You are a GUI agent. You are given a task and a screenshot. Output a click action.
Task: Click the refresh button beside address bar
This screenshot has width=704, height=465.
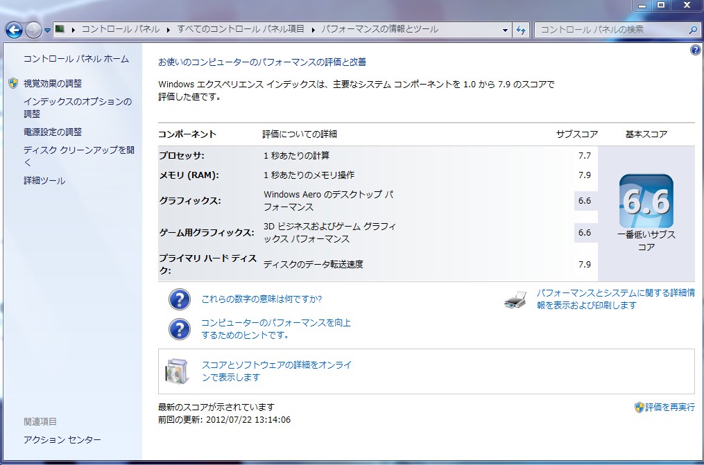521,30
